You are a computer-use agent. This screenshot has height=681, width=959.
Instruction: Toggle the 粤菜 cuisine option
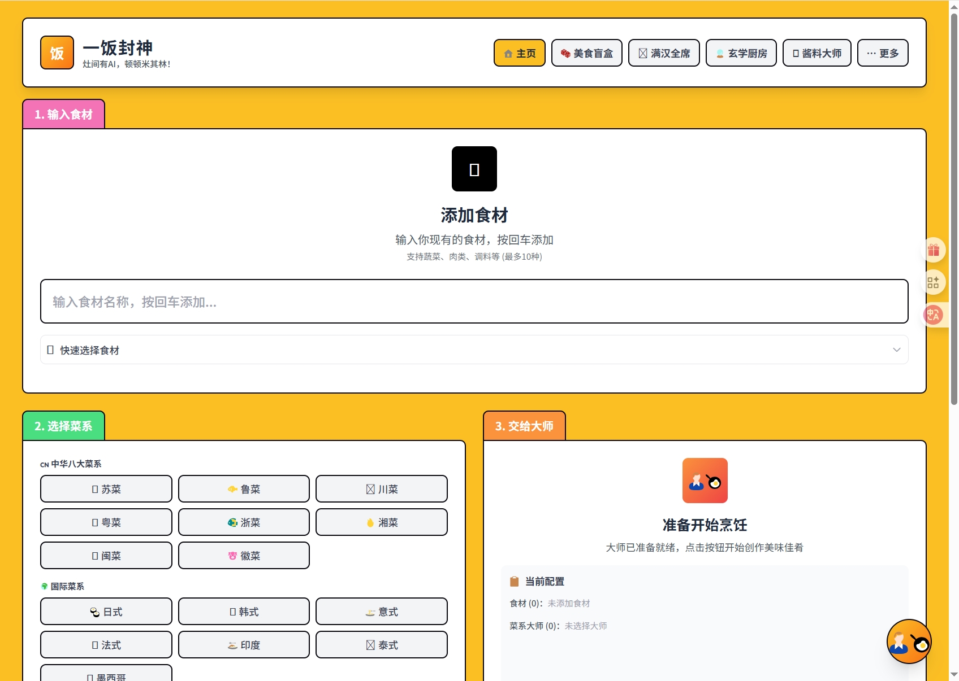[x=106, y=522]
